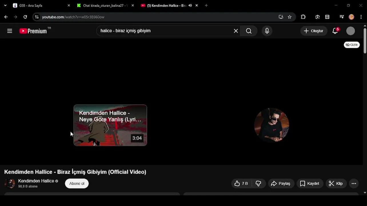Open the side panel toolbar icon

coord(327,17)
